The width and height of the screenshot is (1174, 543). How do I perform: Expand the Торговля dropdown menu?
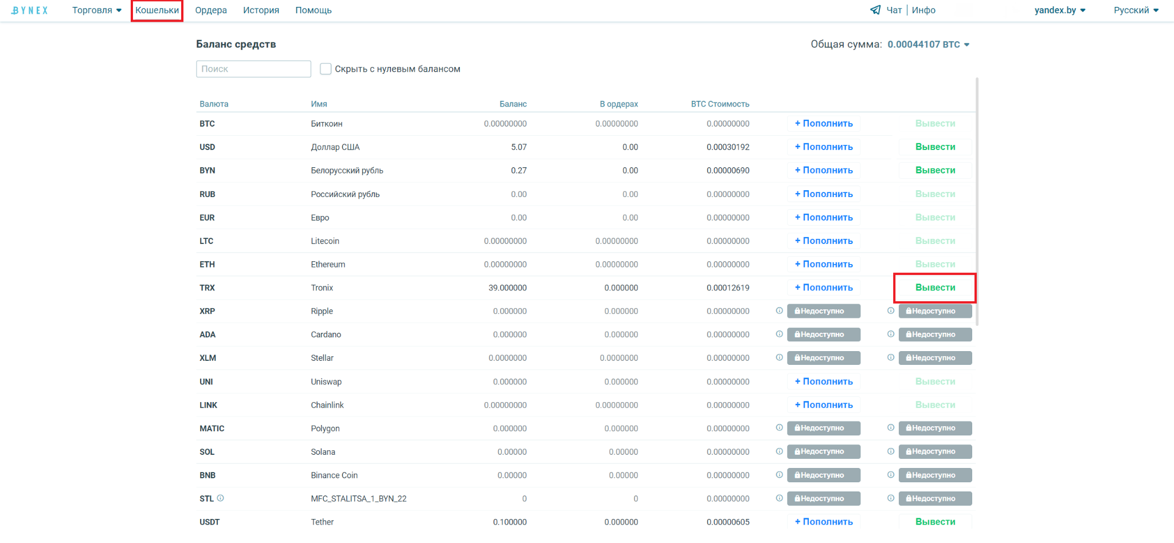pyautogui.click(x=97, y=10)
